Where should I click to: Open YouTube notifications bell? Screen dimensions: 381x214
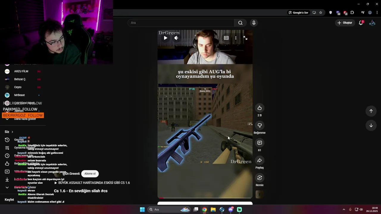pyautogui.click(x=361, y=23)
